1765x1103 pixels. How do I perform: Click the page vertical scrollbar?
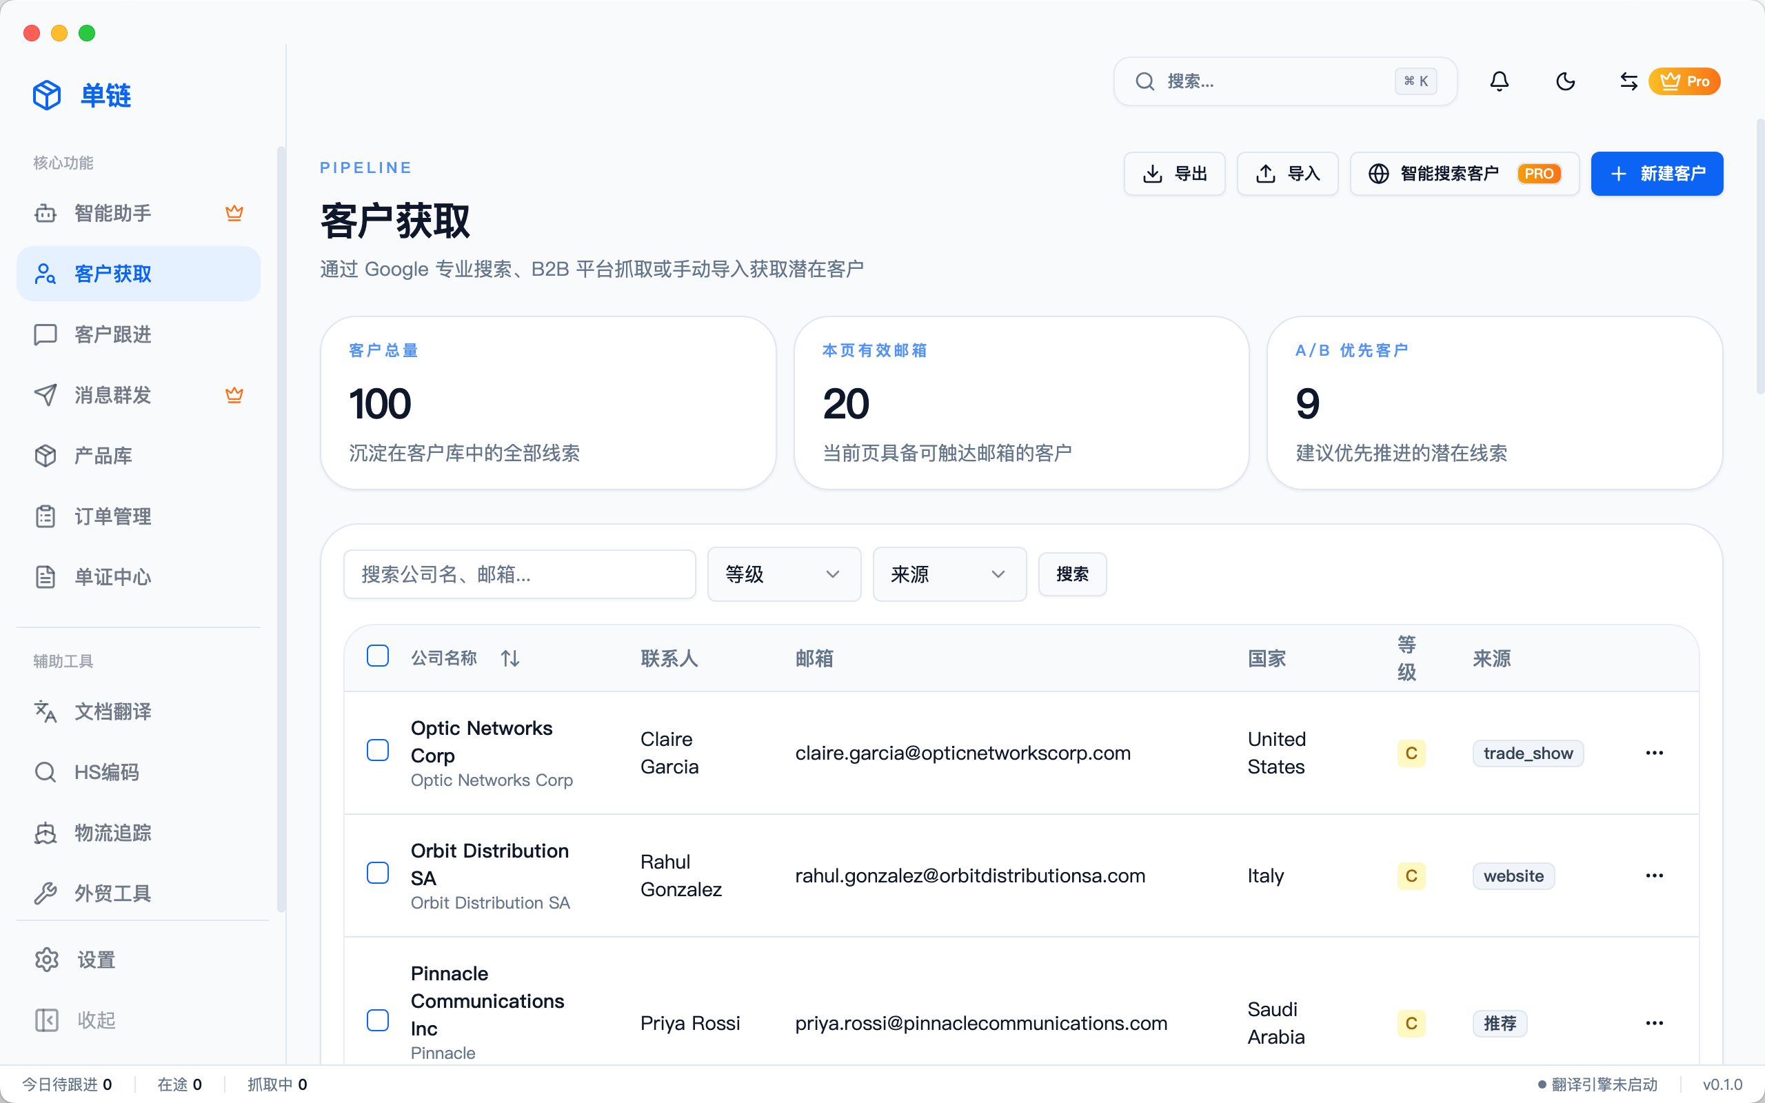(x=1759, y=255)
